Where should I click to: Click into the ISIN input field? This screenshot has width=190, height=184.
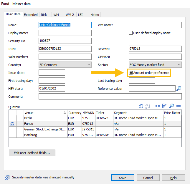tap(65, 49)
